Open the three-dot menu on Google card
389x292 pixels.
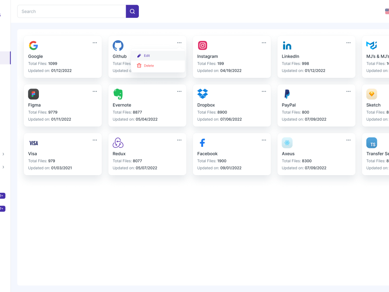click(x=95, y=43)
